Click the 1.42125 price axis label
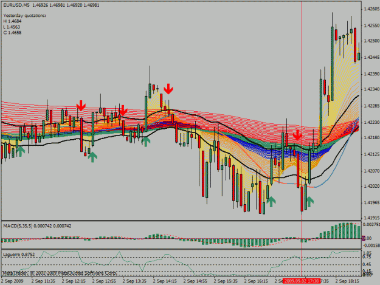 point(371,154)
